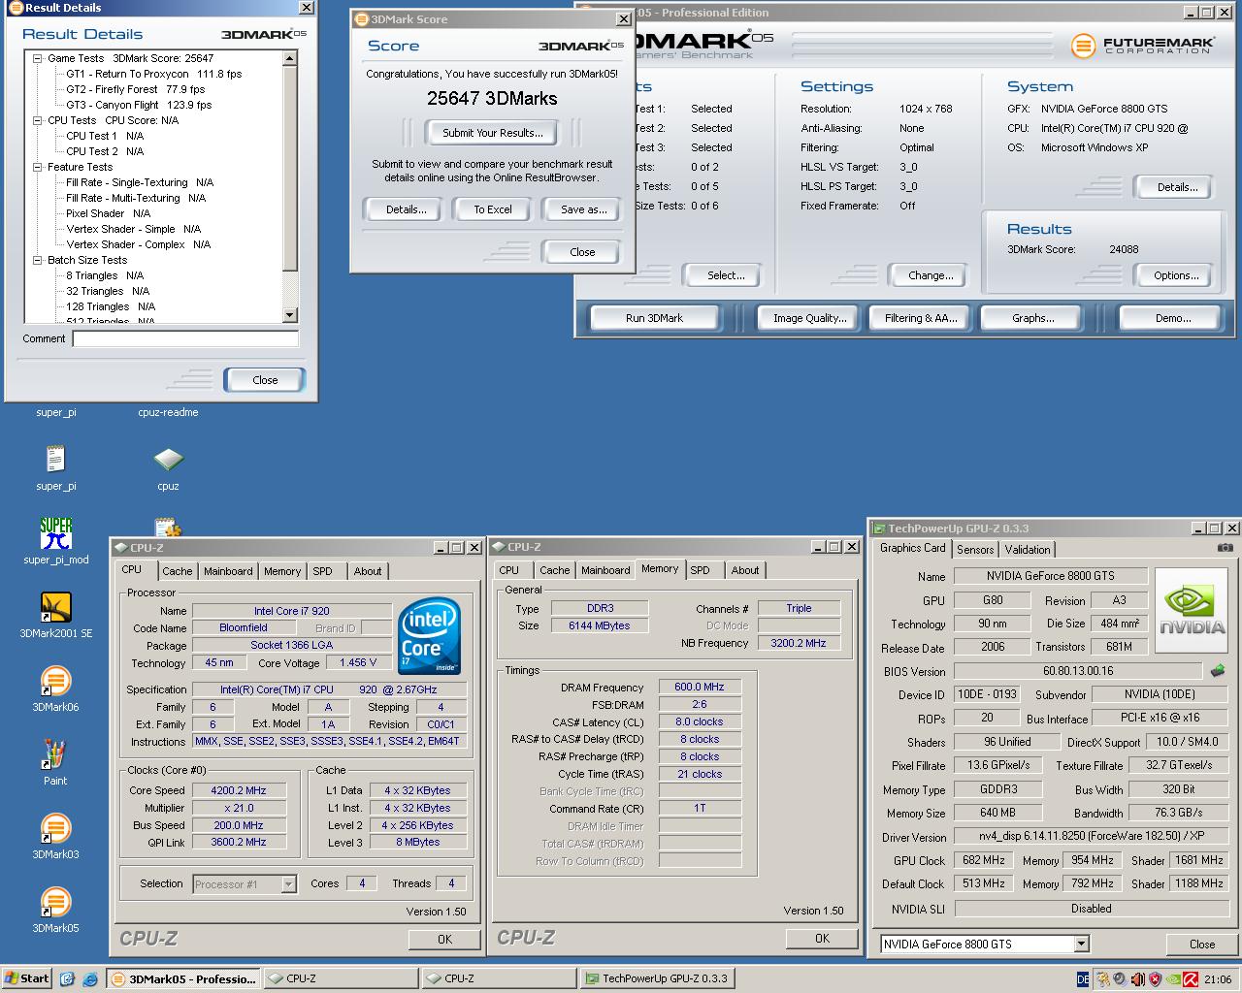Click the Result Details scrollbar down arrow

pos(290,314)
